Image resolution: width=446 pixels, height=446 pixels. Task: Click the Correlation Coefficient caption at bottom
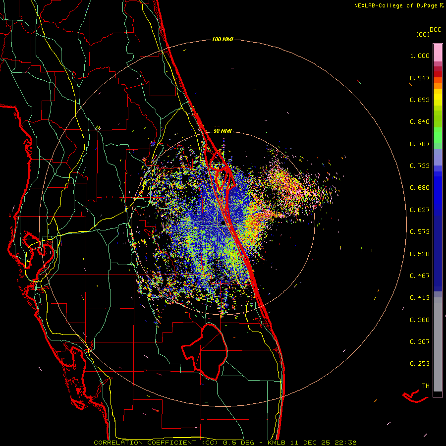click(x=225, y=443)
